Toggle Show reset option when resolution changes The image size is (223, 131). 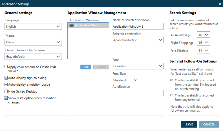(x=7, y=98)
